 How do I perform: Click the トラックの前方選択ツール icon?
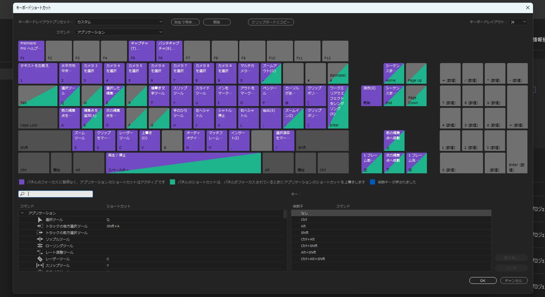[40, 233]
